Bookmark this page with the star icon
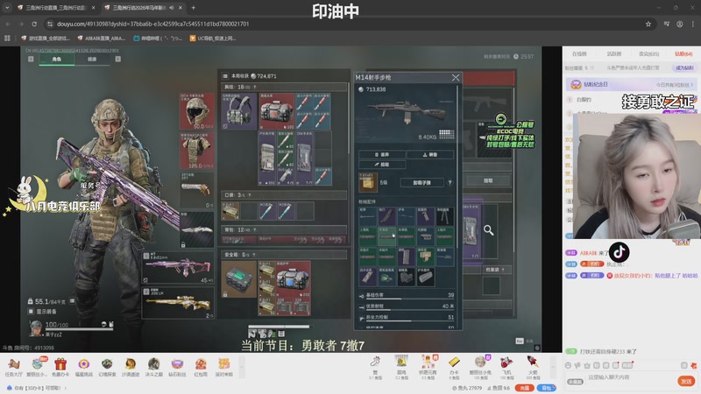The height and width of the screenshot is (394, 701). tap(648, 25)
